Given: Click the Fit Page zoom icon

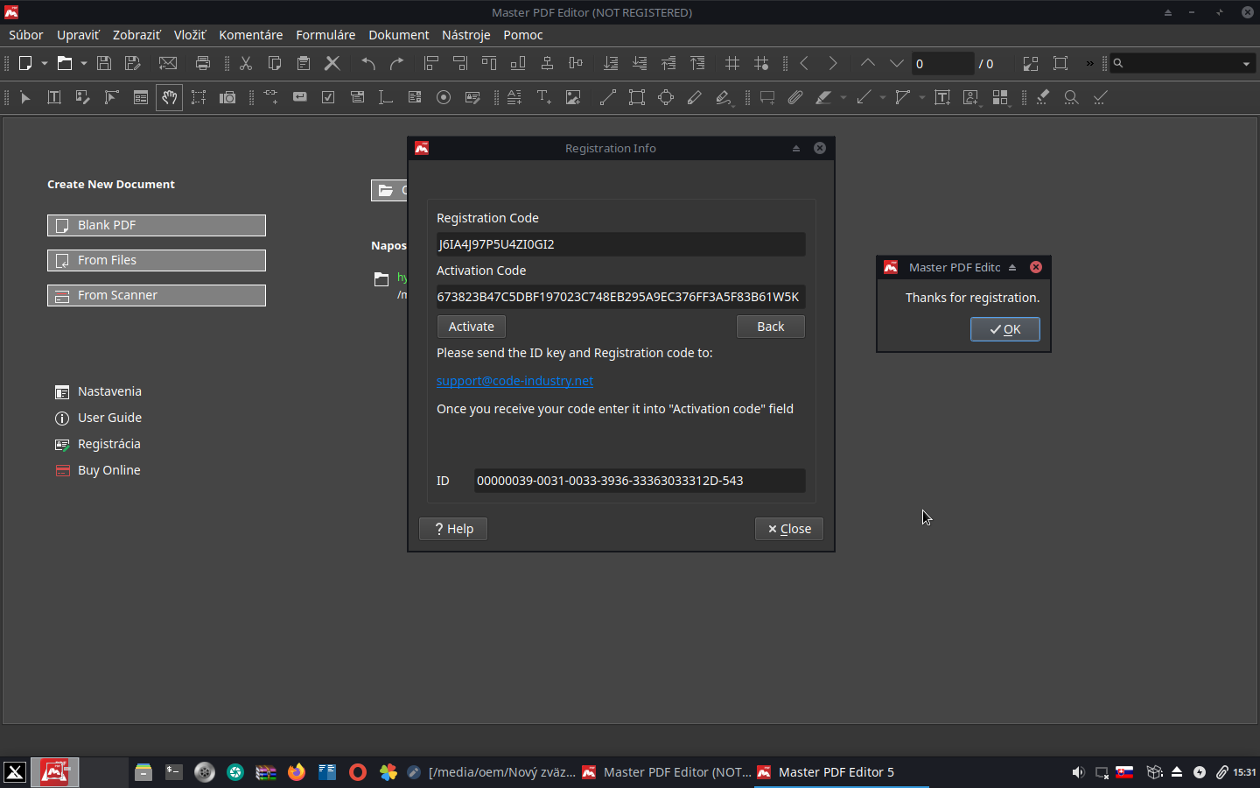Looking at the screenshot, I should click(1060, 63).
